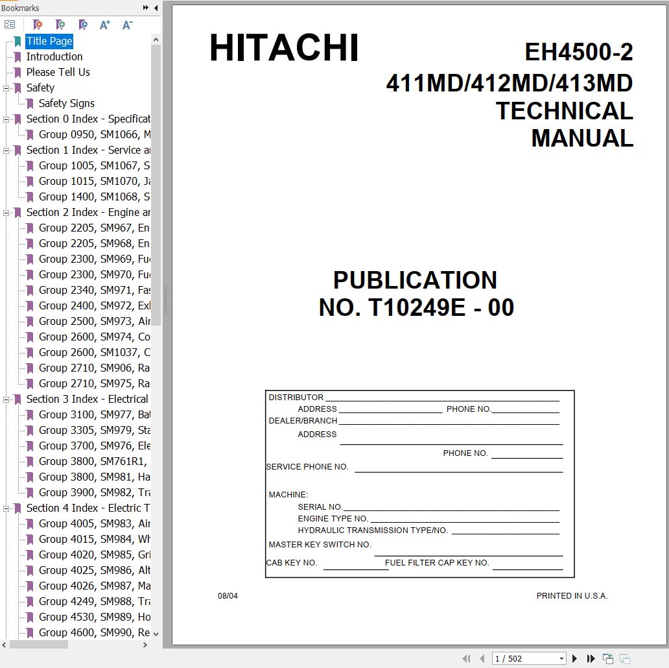Click bookmarks scroll right arrow
669x668 pixels.
pos(145,645)
